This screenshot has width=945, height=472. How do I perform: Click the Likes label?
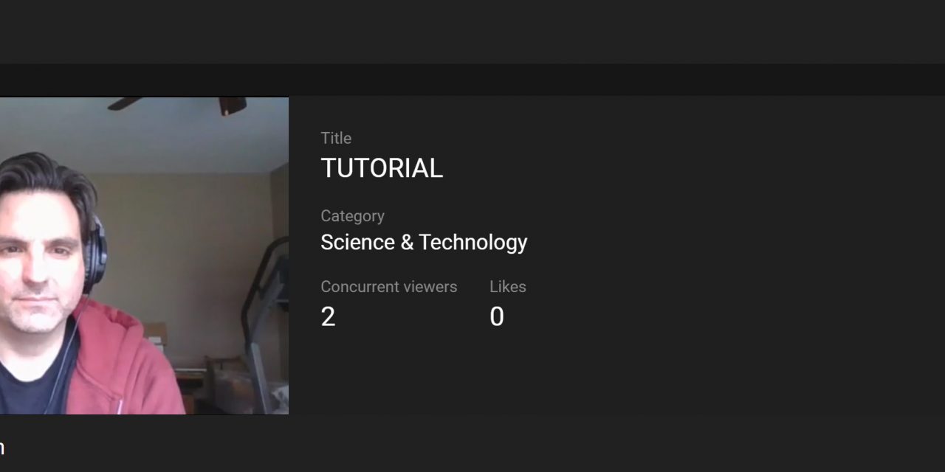(x=508, y=287)
